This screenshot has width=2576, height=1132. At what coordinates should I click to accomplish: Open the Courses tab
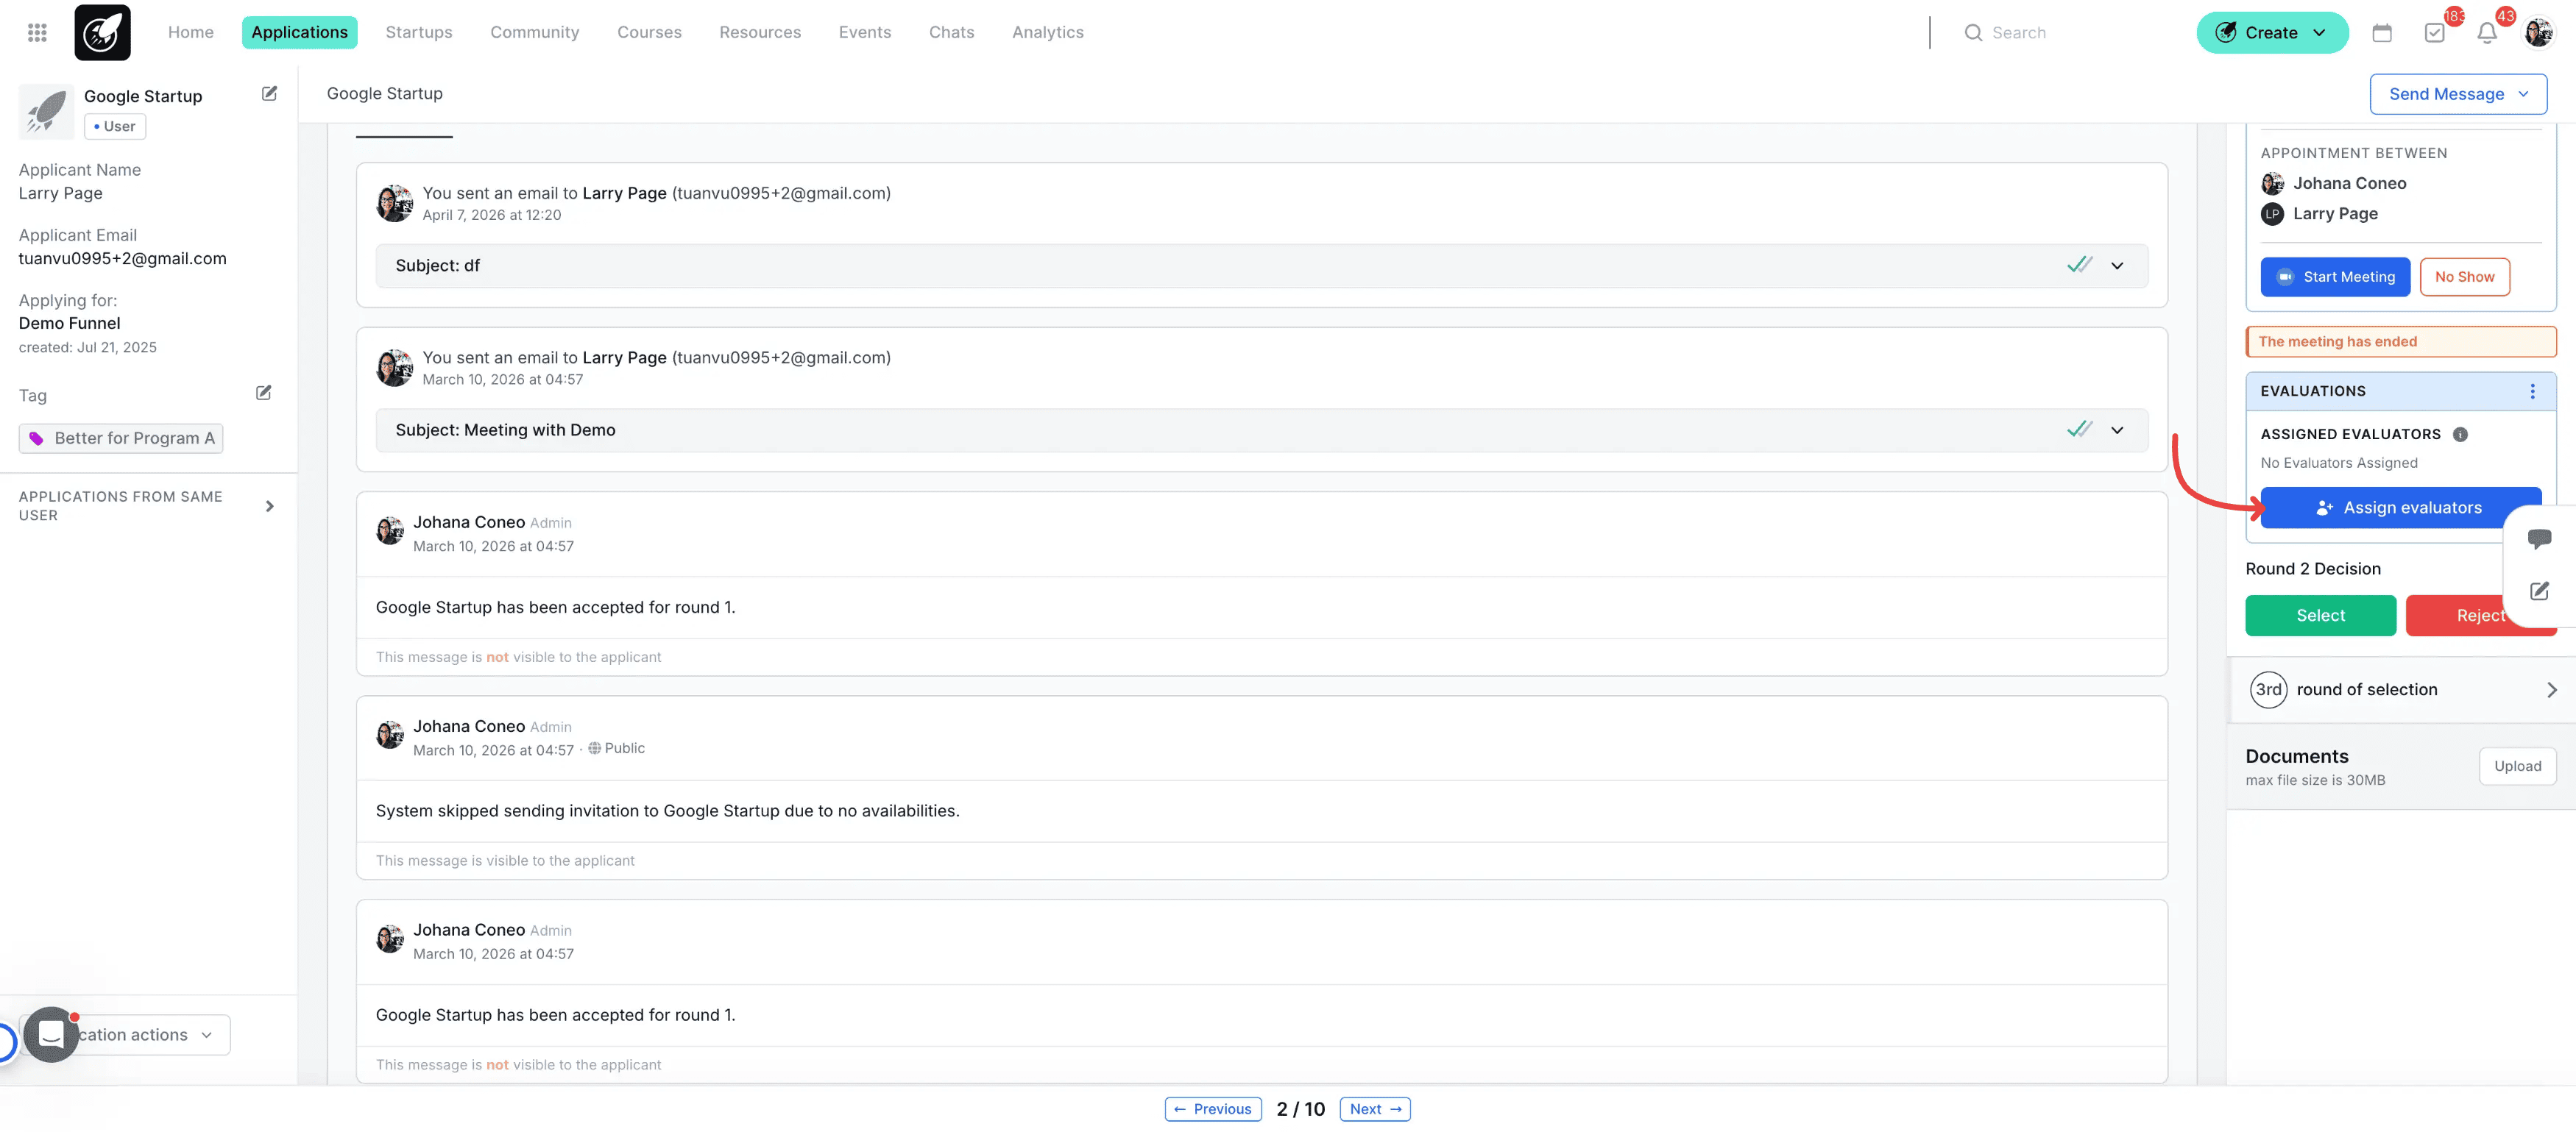[x=649, y=33]
